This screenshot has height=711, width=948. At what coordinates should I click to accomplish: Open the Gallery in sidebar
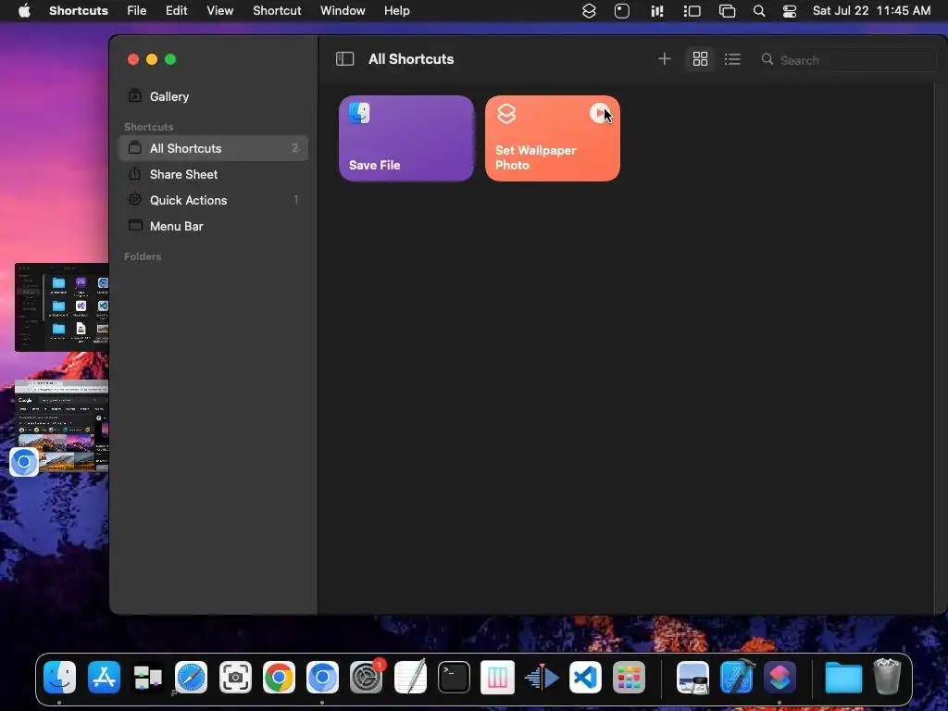[214, 96]
